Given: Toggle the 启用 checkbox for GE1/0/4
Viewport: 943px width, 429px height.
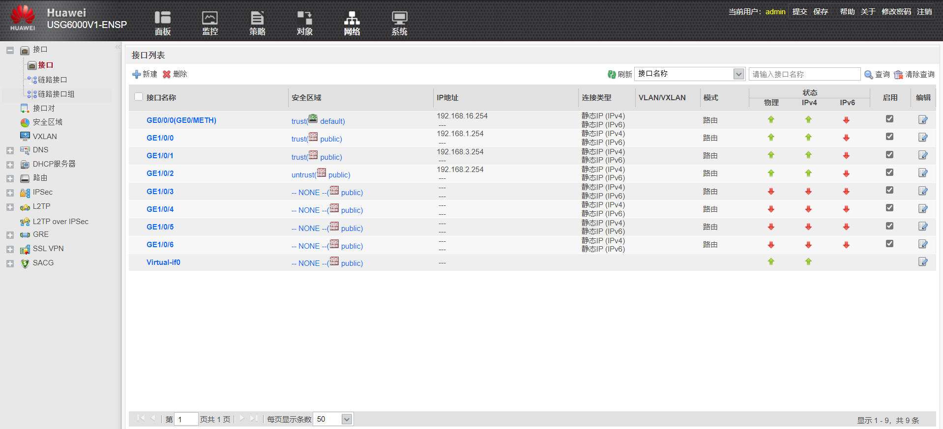Looking at the screenshot, I should [x=889, y=208].
